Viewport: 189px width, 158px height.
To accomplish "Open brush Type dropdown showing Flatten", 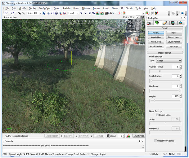I will click(x=169, y=61).
